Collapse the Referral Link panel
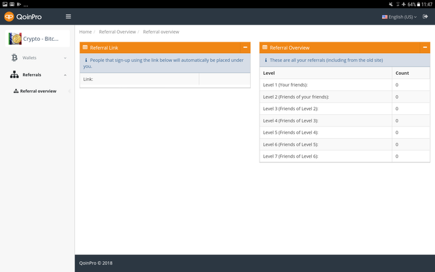The image size is (435, 272). point(245,48)
